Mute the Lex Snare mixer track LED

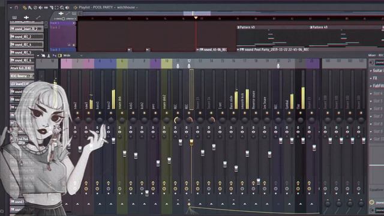pos(267,113)
